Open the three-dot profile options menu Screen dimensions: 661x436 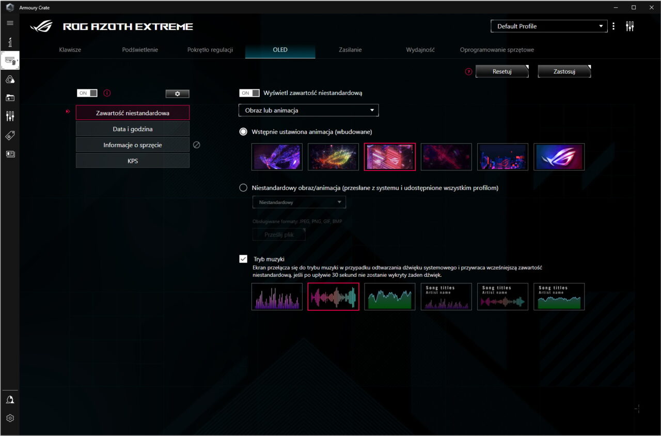tap(613, 26)
